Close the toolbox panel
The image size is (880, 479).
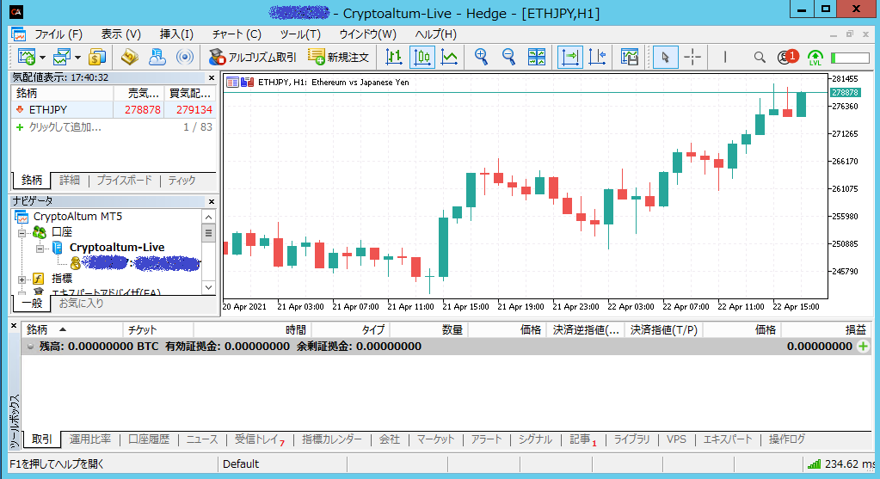tap(14, 326)
